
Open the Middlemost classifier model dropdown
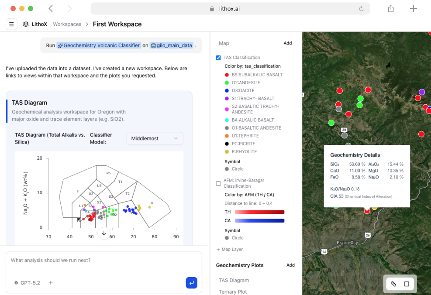pyautogui.click(x=155, y=138)
